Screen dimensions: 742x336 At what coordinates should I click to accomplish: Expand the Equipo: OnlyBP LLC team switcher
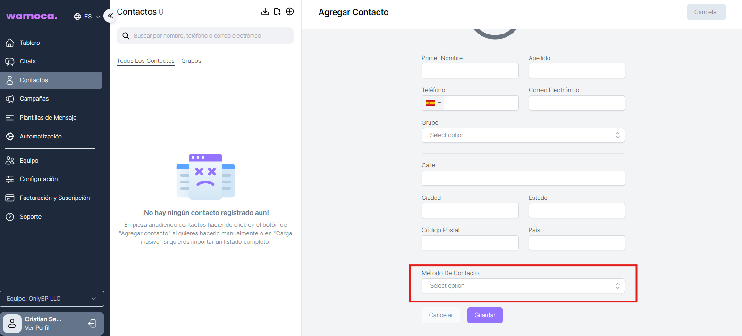(x=52, y=299)
